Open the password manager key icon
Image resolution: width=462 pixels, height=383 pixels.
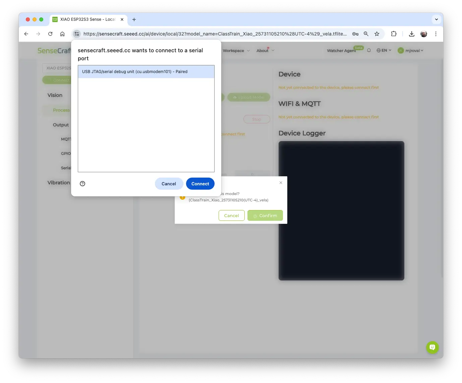coord(355,34)
